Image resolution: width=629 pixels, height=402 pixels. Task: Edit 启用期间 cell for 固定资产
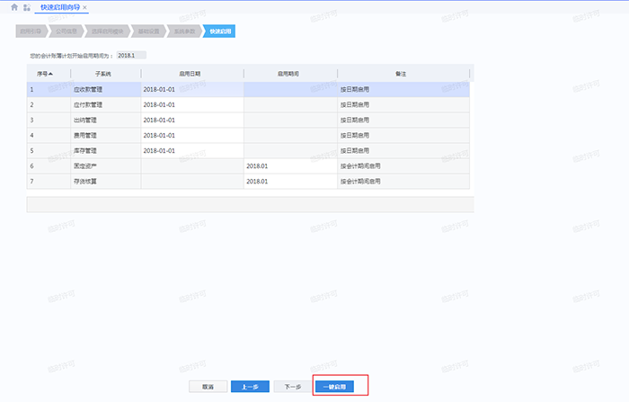coord(289,166)
